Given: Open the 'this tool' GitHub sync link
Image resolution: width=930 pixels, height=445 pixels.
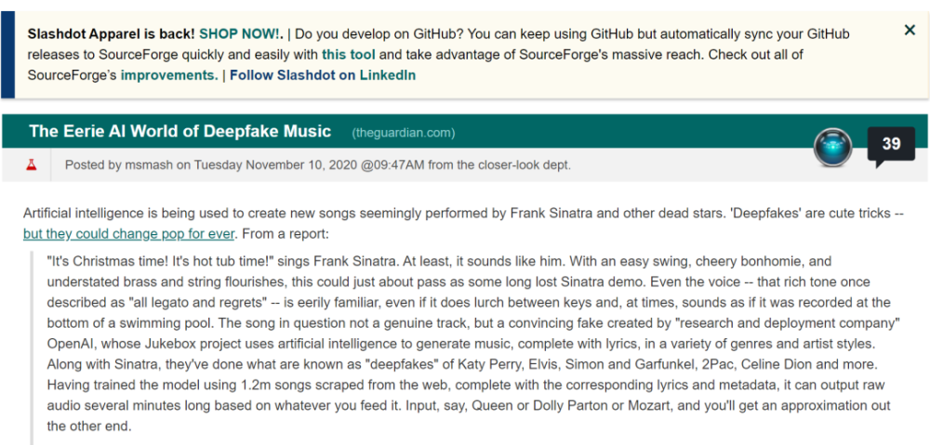Looking at the screenshot, I should [348, 55].
